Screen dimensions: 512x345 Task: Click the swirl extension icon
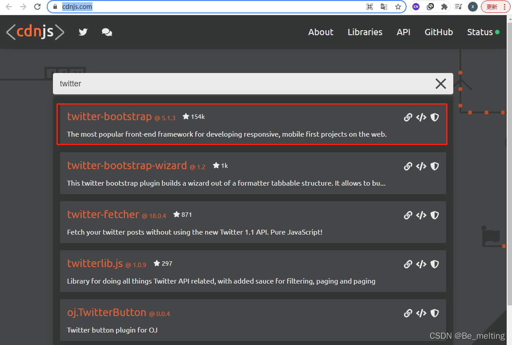[430, 7]
